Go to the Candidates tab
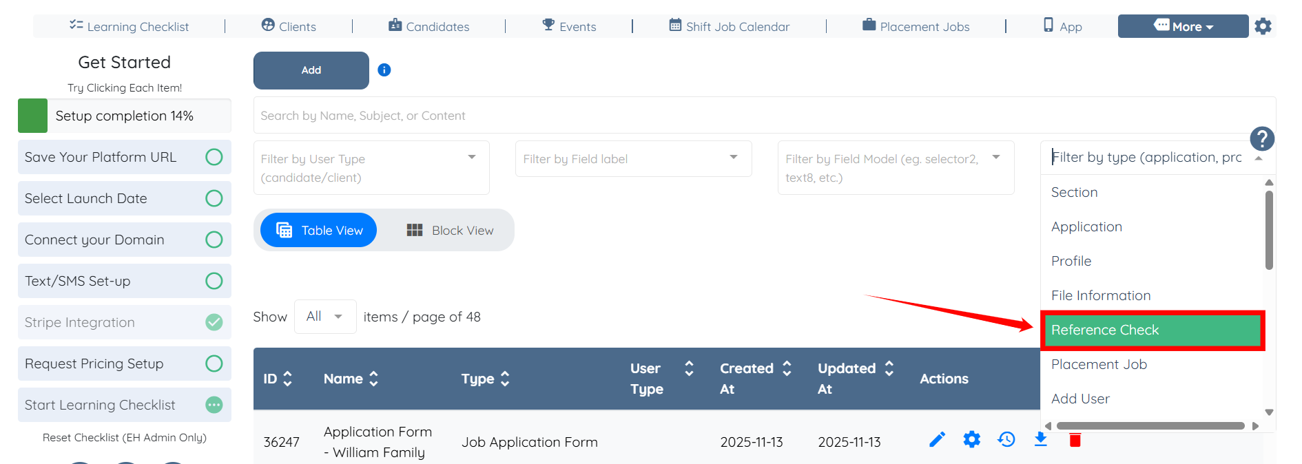Image resolution: width=1302 pixels, height=464 pixels. (428, 26)
